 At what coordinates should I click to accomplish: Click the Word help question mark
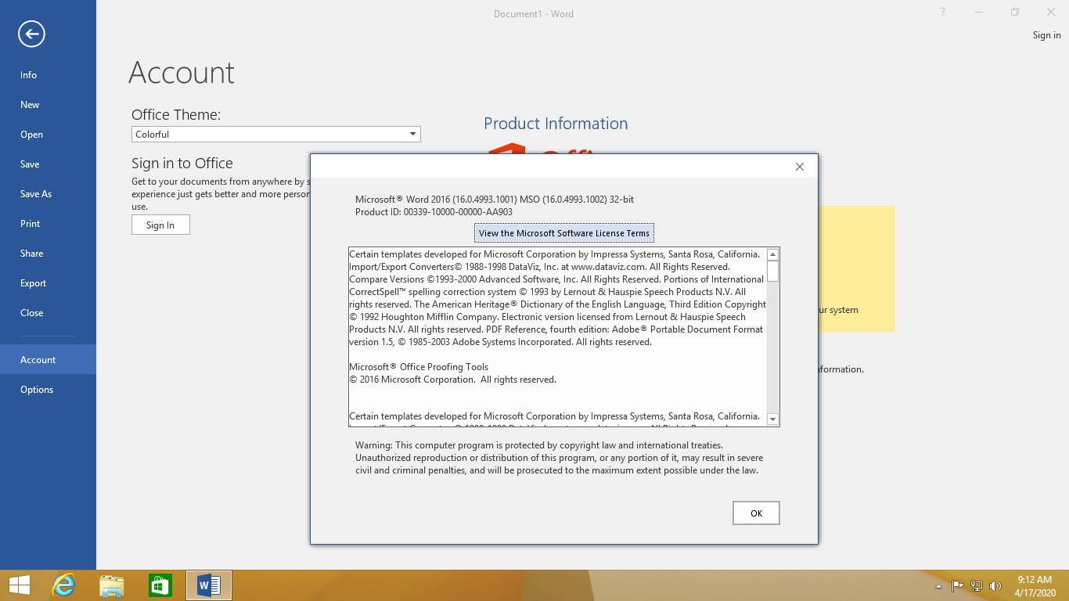coord(943,13)
